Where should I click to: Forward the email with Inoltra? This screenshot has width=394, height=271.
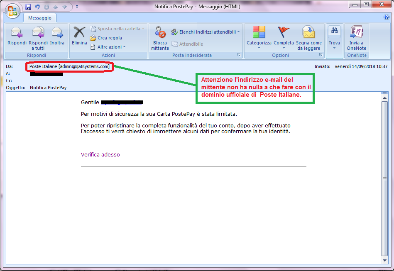point(57,37)
